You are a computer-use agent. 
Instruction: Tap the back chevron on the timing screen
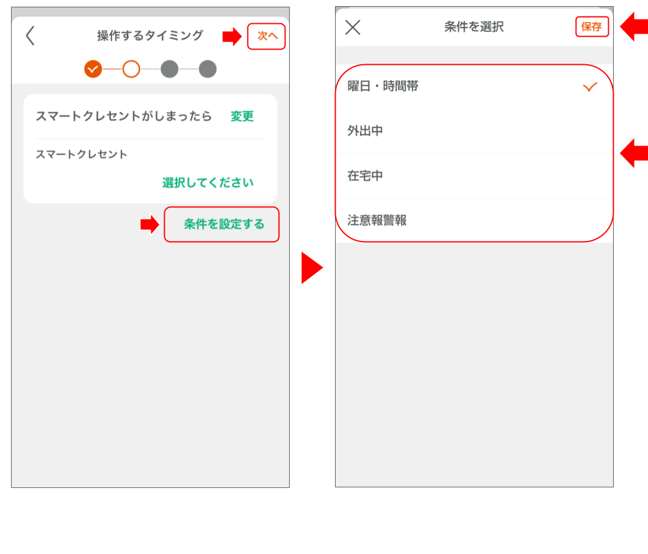pos(29,36)
